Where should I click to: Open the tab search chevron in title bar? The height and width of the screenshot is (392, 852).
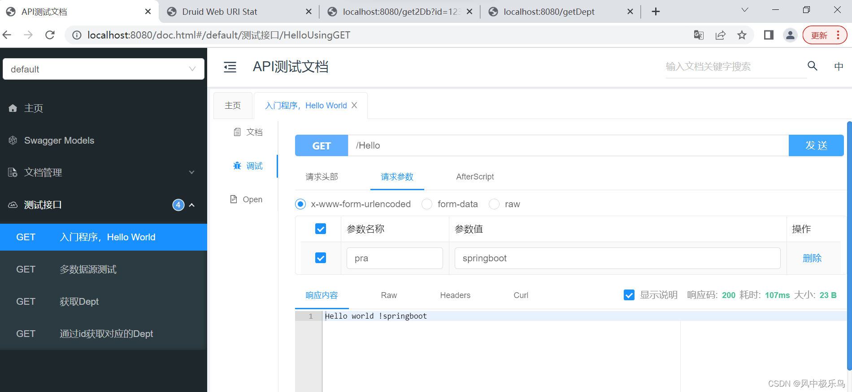745,10
